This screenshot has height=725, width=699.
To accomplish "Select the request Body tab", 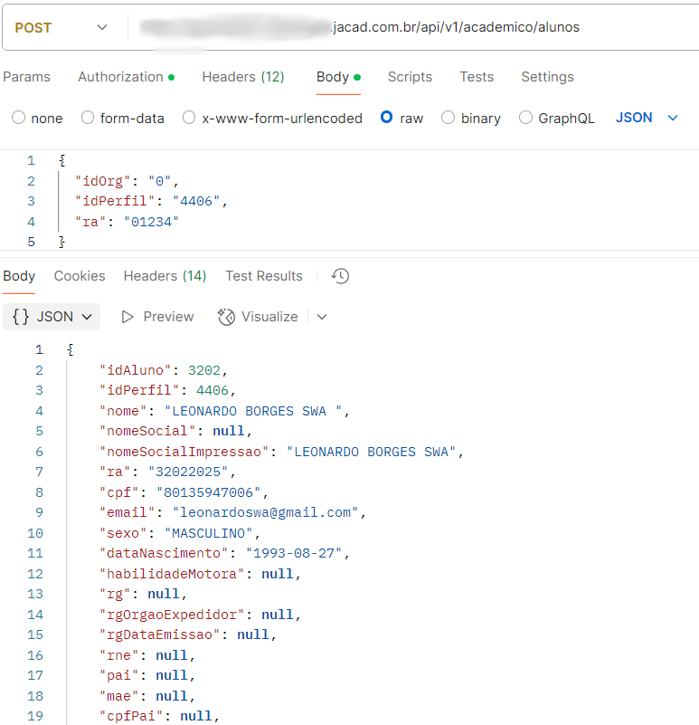I will pyautogui.click(x=338, y=77).
